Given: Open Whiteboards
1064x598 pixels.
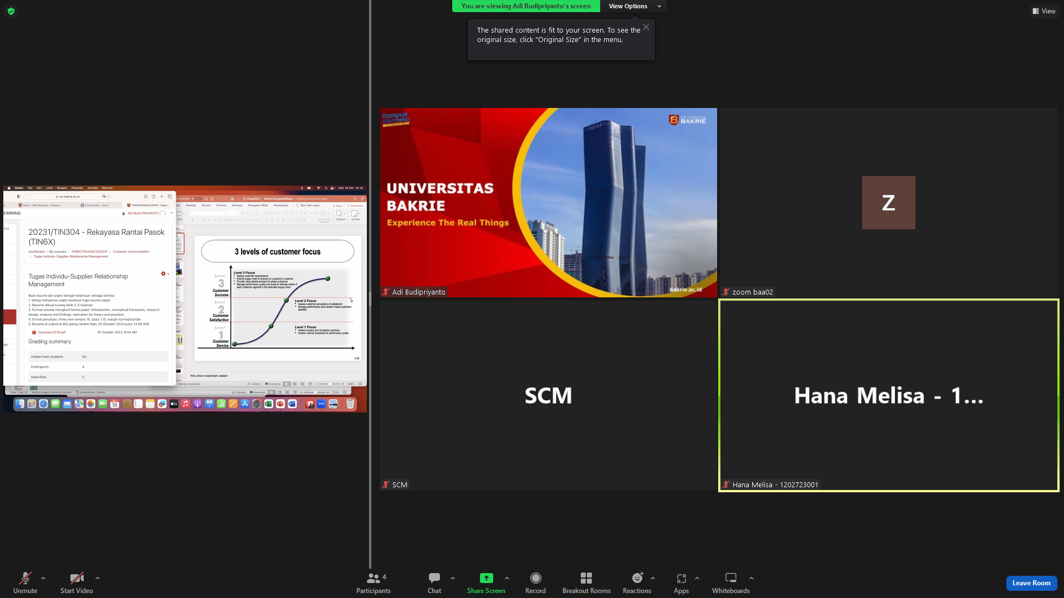Looking at the screenshot, I should (x=731, y=582).
